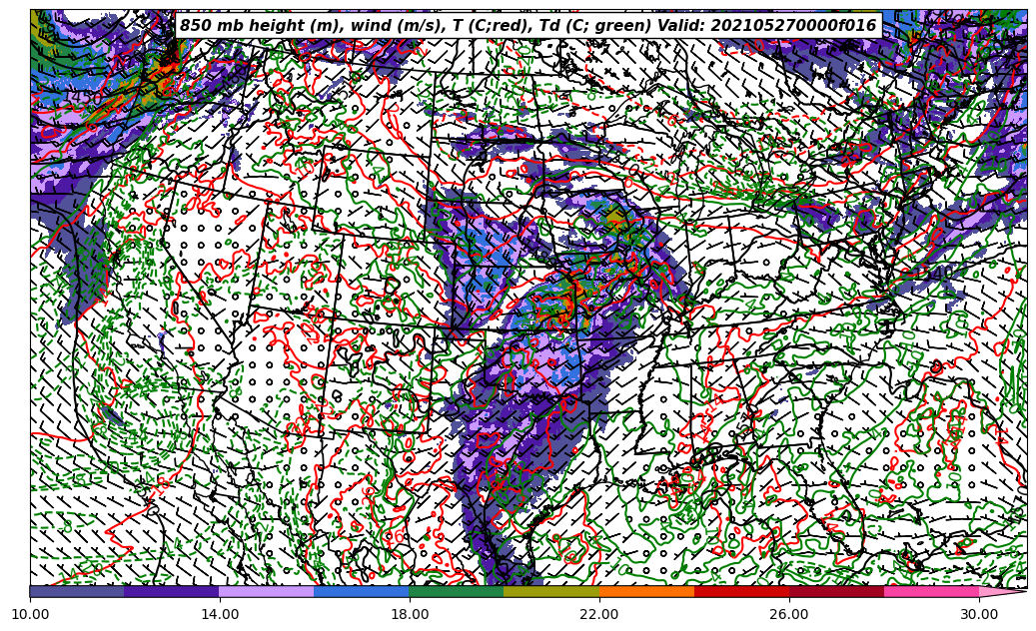This screenshot has width=1036, height=631.
Task: Click the 1540 height contour label
Action: click(933, 272)
